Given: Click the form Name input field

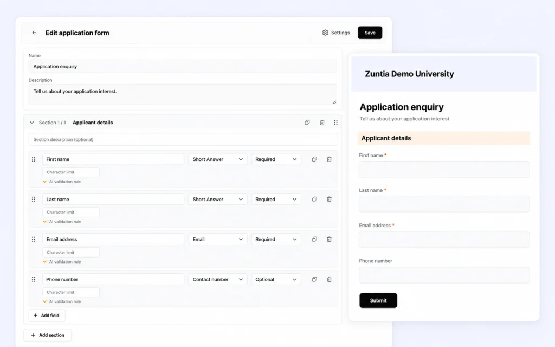Looking at the screenshot, I should tap(183, 66).
